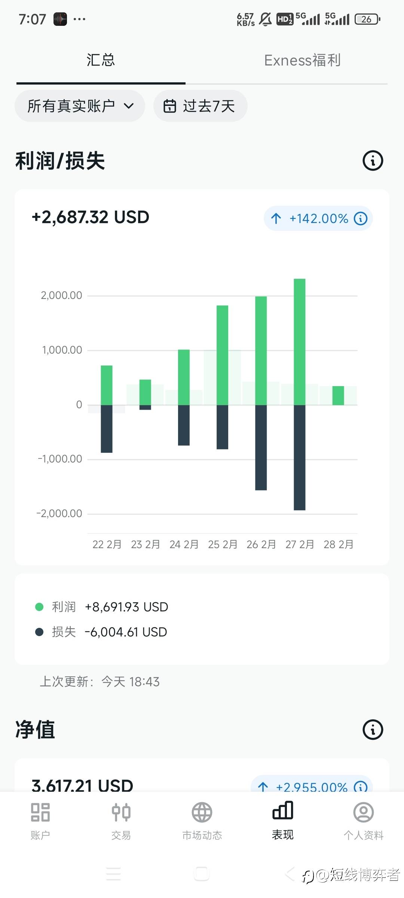Open the Profit/Loss info icon
Viewport: 404px width, 898px height.
(x=373, y=161)
